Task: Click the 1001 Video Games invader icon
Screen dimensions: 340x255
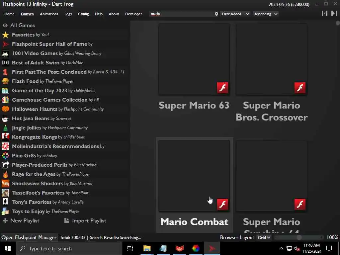Action: [x=5, y=53]
